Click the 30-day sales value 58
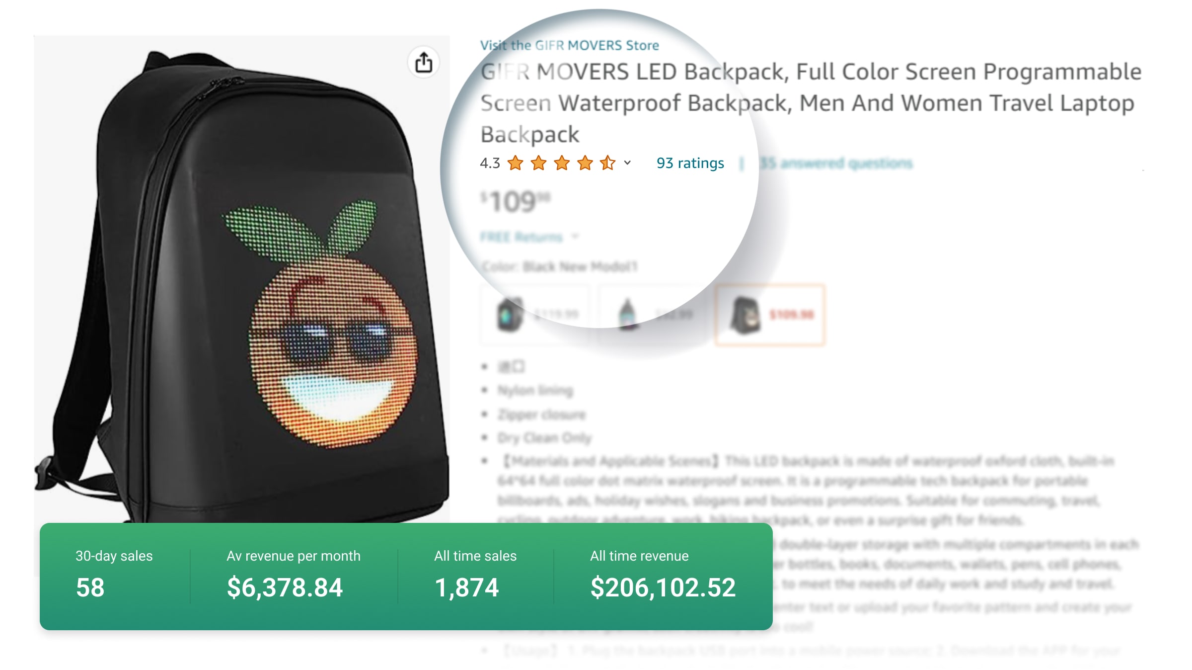 [x=90, y=587]
